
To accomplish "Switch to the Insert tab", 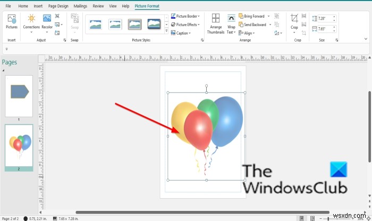I will point(38,6).
